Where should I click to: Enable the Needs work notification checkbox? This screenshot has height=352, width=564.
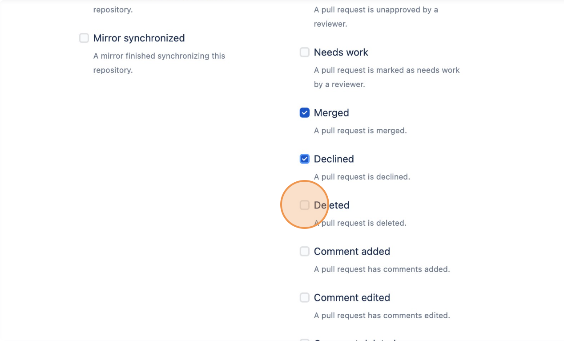tap(304, 52)
